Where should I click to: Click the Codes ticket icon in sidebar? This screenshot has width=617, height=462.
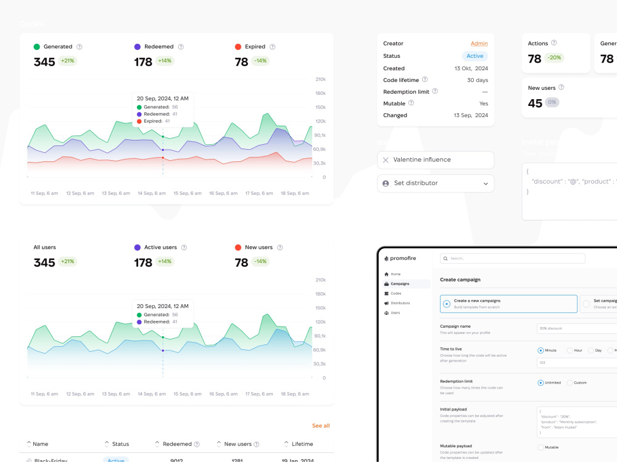tap(386, 293)
